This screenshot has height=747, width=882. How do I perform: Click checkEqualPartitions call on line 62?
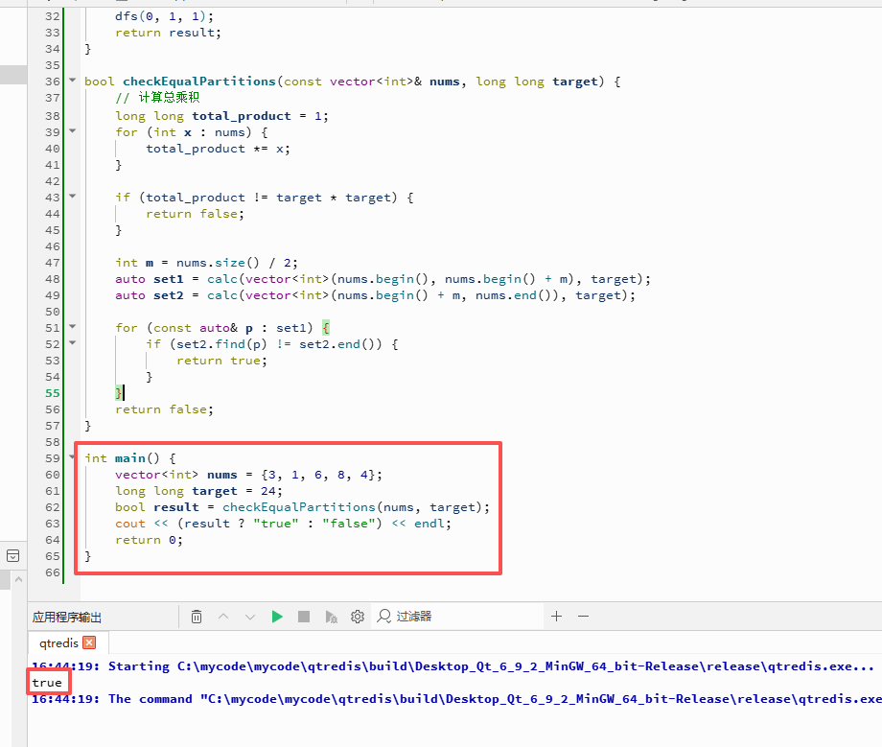coord(299,507)
